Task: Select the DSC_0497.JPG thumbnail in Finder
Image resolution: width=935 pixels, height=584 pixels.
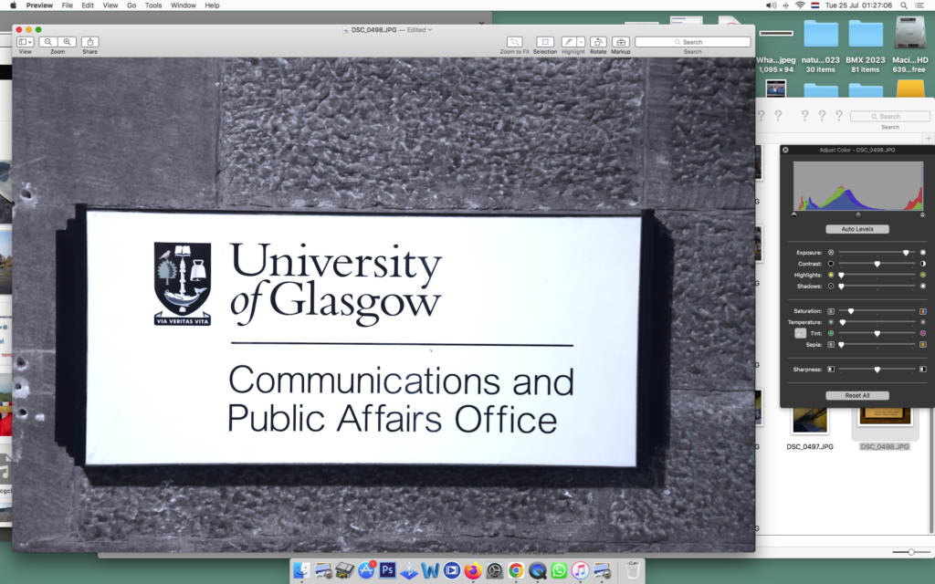Action: pyautogui.click(x=810, y=421)
